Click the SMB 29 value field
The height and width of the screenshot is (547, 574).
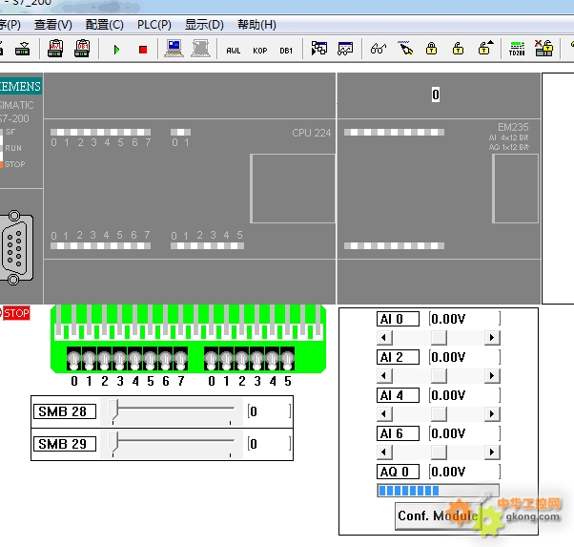coord(269,444)
